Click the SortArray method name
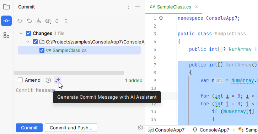 pos(239,65)
